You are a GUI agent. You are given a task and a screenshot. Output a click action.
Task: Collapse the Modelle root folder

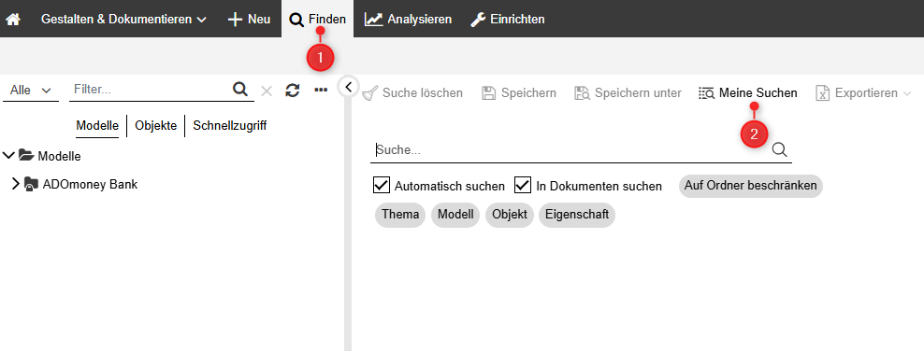8,156
